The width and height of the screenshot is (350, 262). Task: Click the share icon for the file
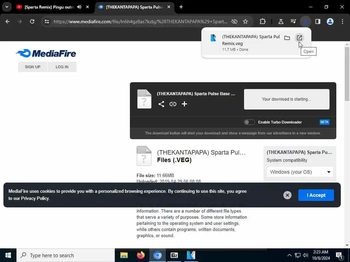tap(161, 104)
